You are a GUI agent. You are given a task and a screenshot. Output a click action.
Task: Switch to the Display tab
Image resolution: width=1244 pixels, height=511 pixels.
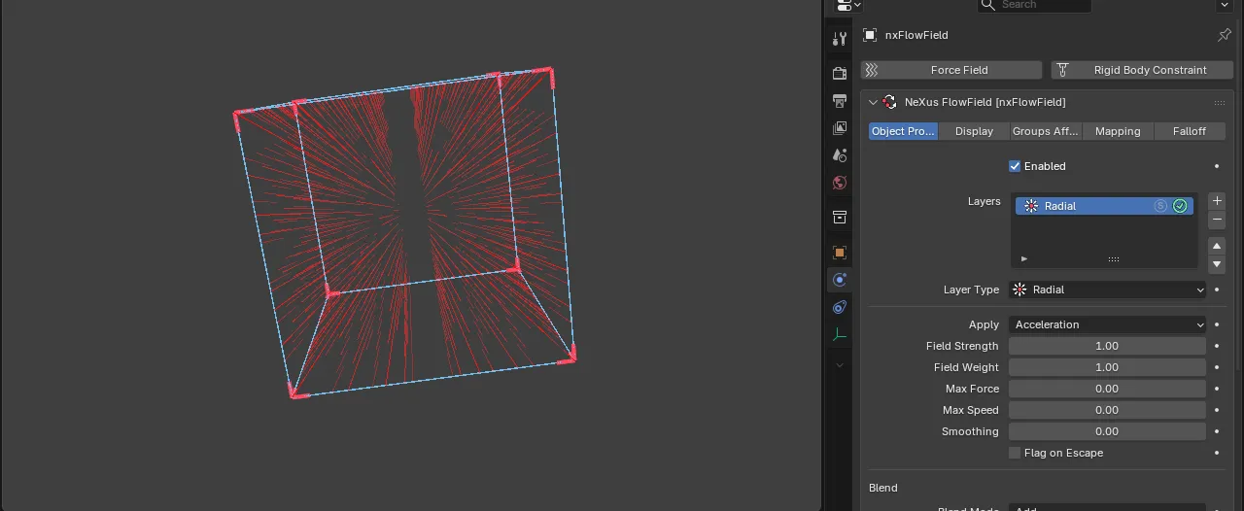[974, 131]
